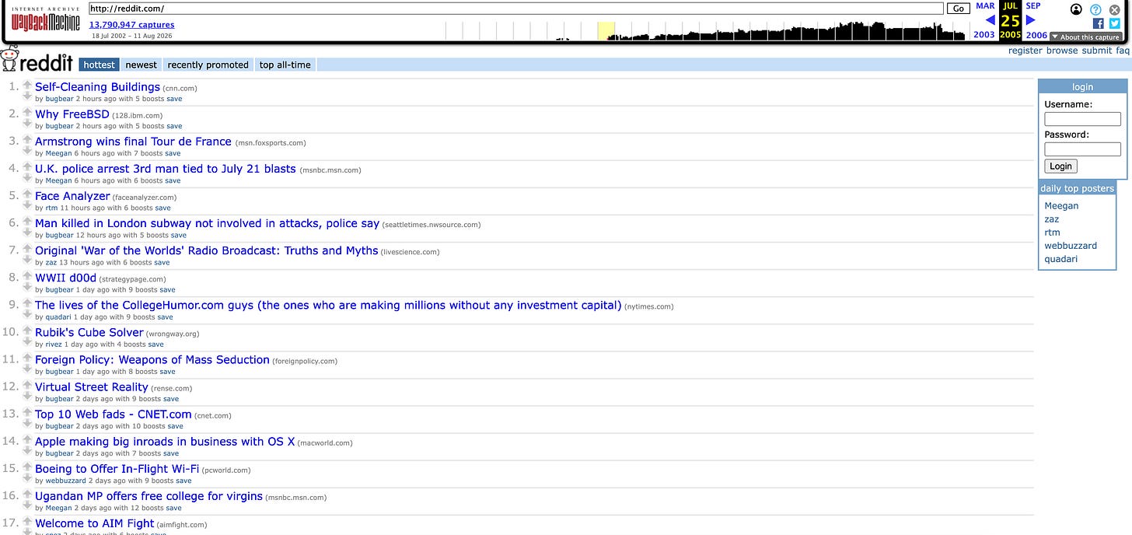The height and width of the screenshot is (535, 1132).
Task: Select 2006 in capture timeline
Action: [x=1036, y=35]
